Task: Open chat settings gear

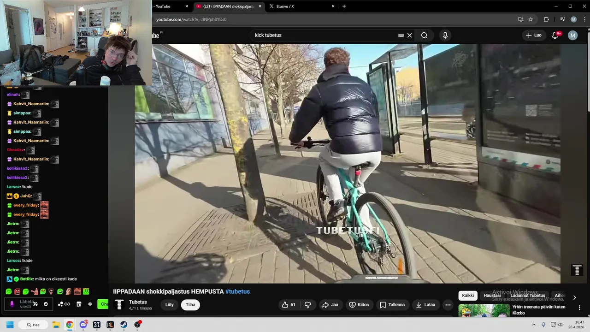Action: [x=90, y=304]
